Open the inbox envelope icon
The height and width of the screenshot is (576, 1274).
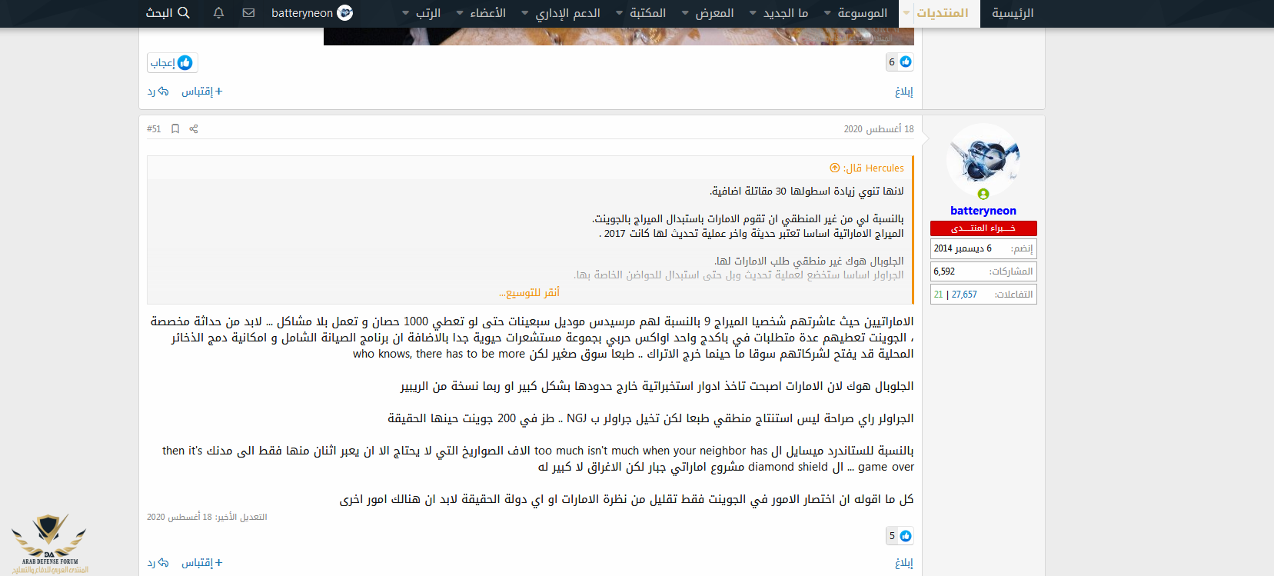(248, 13)
